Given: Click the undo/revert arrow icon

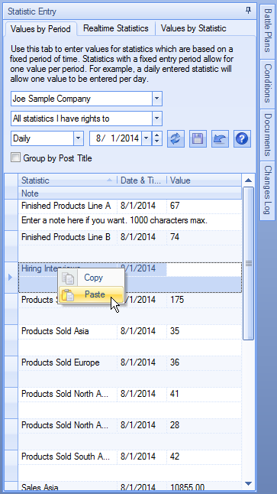Looking at the screenshot, I should (220, 138).
